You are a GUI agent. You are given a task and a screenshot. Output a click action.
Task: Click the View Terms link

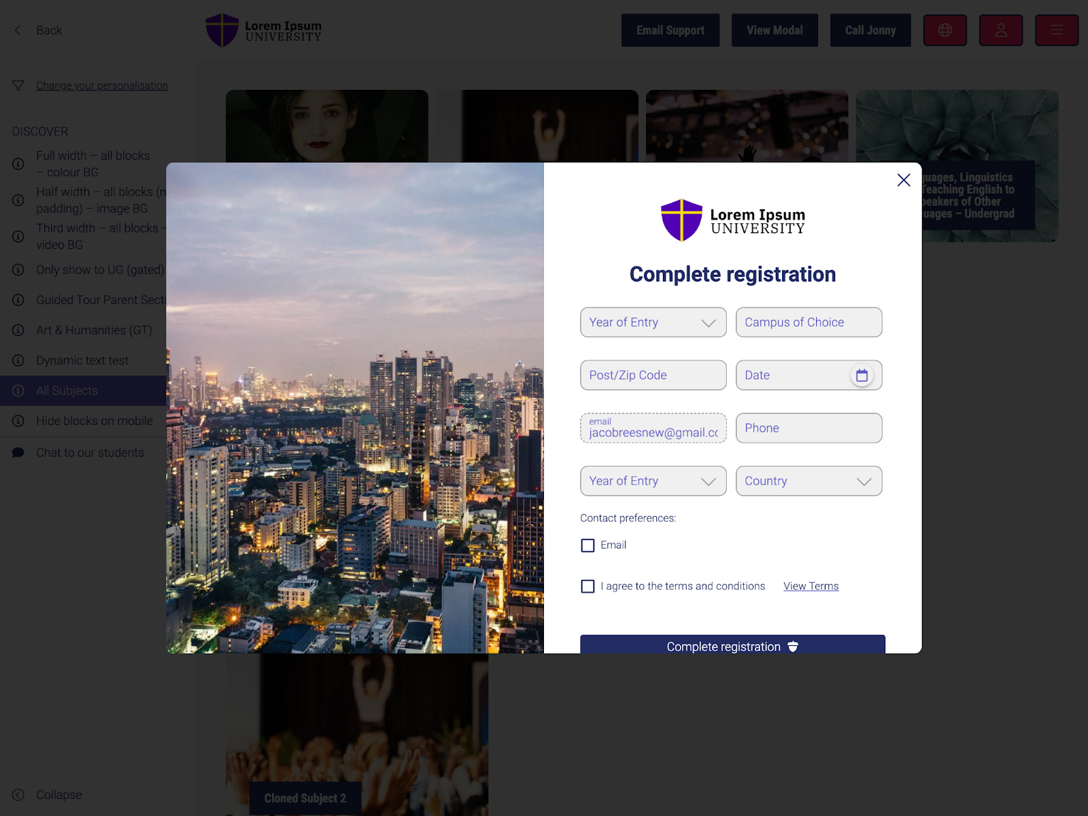point(811,586)
